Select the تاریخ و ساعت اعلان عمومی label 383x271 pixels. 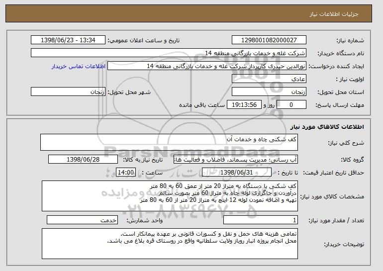[x=144, y=40]
